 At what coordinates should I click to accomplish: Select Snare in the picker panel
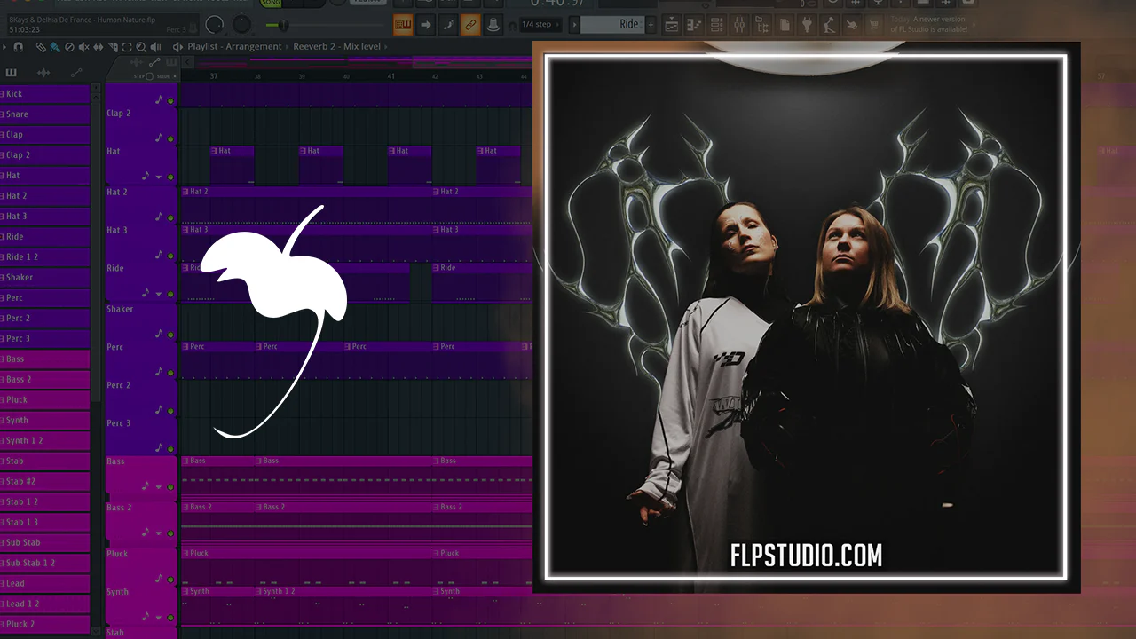45,114
